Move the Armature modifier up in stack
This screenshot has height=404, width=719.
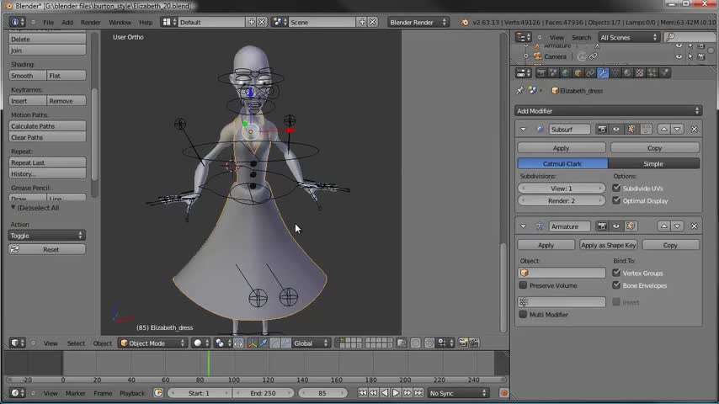(x=664, y=226)
